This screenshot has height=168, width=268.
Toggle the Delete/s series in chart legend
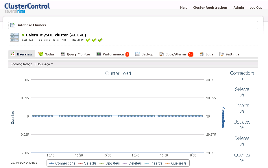click(132, 163)
